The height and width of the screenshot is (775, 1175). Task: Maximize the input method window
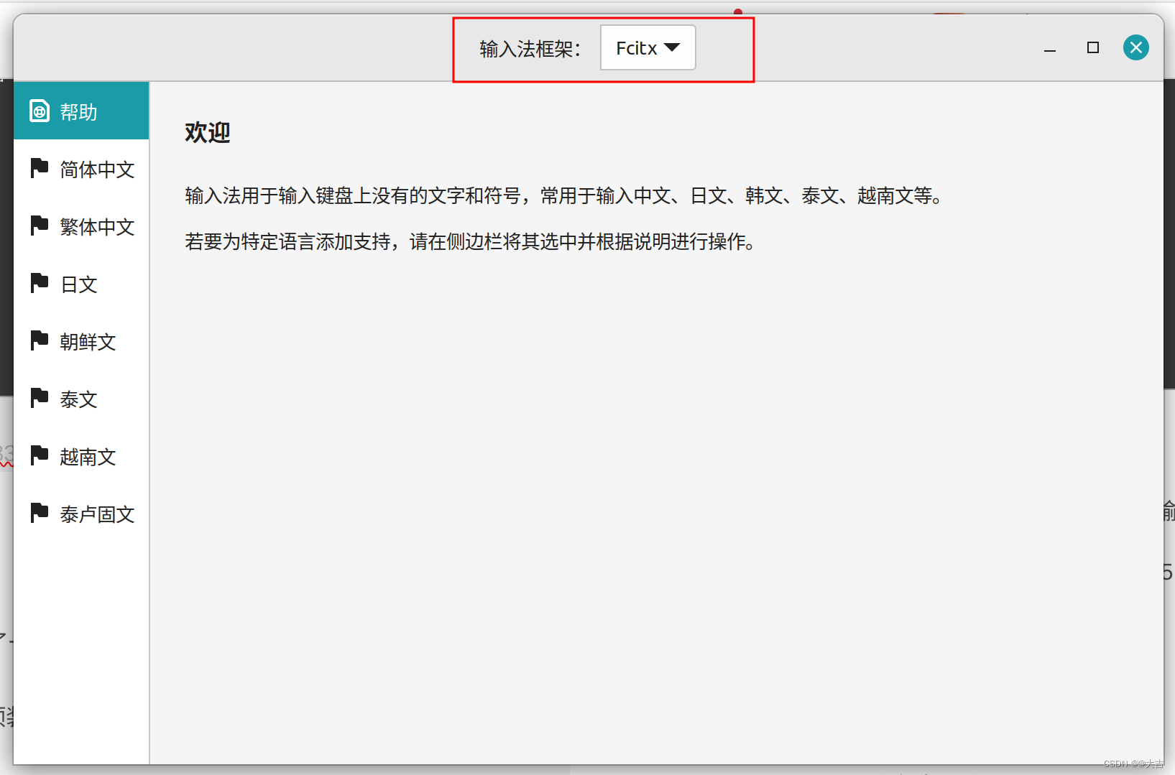tap(1093, 47)
